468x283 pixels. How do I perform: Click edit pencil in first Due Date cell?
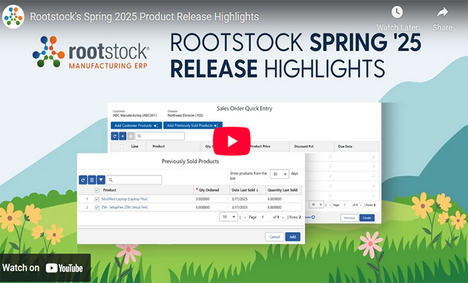[x=374, y=156]
